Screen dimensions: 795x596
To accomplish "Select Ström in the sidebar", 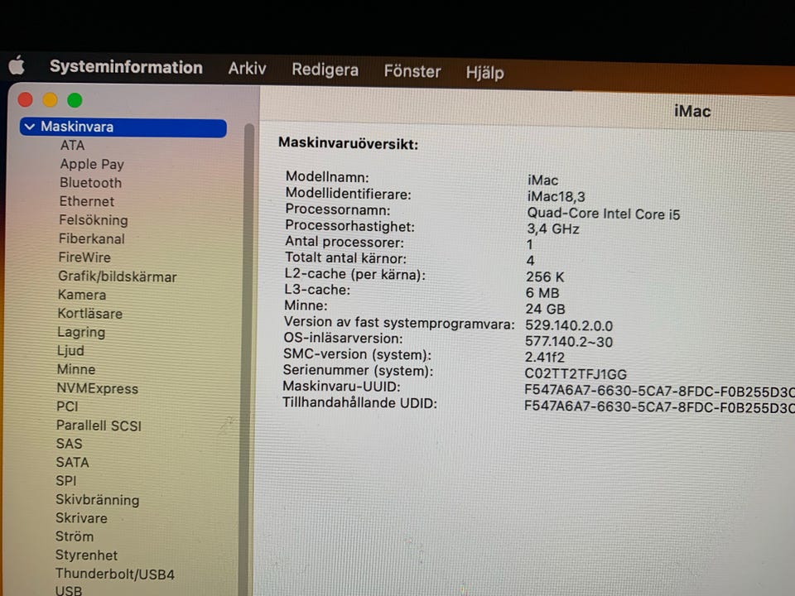I will (x=74, y=536).
